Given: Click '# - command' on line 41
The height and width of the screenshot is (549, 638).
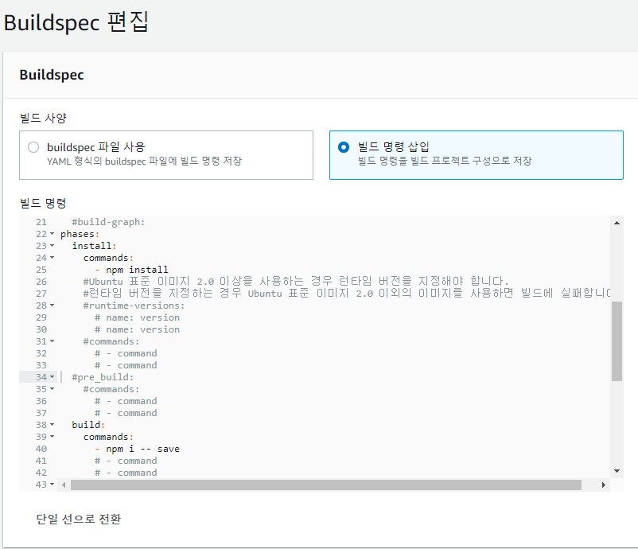Looking at the screenshot, I should [x=126, y=461].
